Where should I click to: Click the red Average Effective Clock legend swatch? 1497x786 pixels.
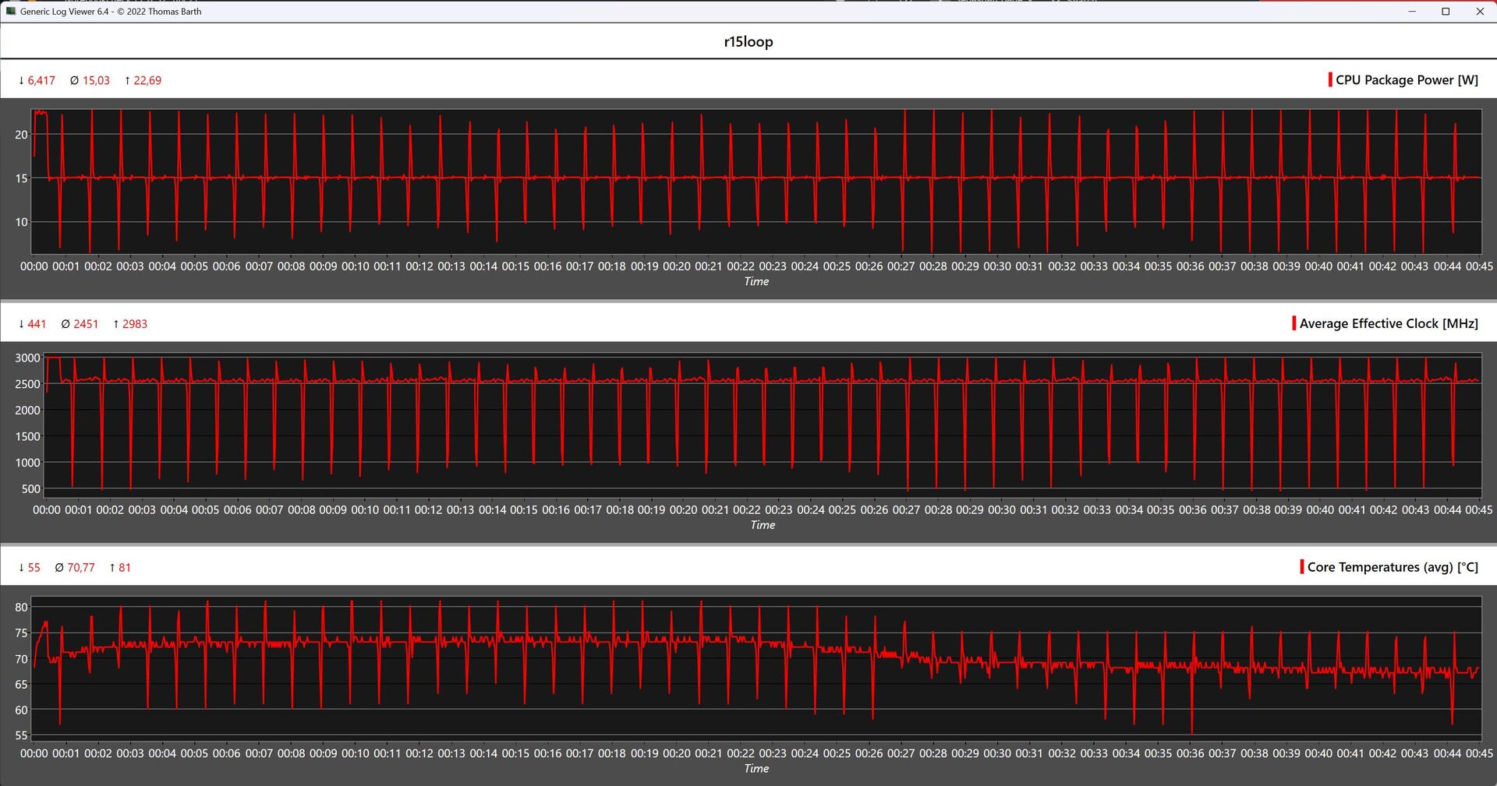point(1294,323)
